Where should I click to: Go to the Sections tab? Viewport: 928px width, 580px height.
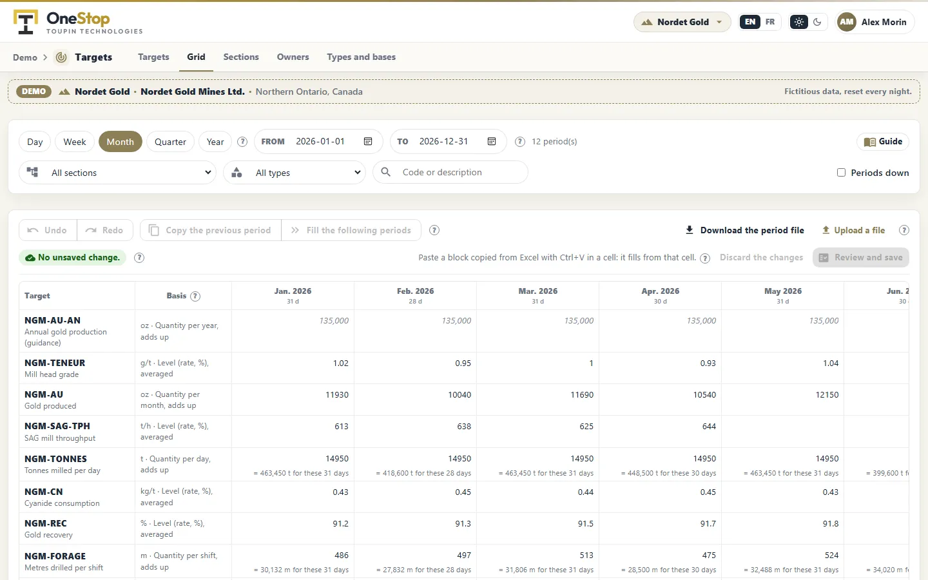click(241, 57)
